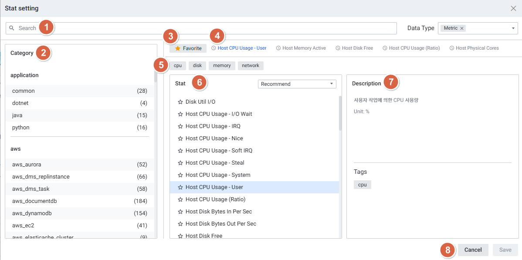This screenshot has width=522, height=260.
Task: Close the Stat setting dialog
Action: [x=513, y=8]
